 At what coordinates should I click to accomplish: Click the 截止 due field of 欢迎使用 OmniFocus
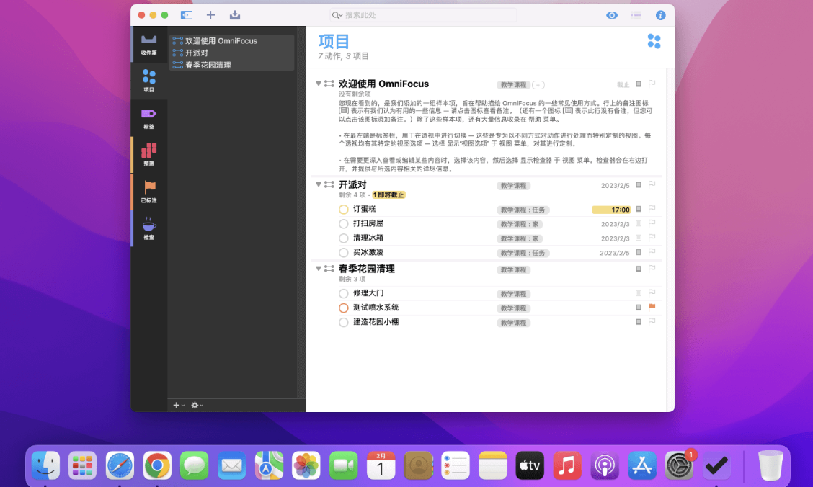(x=623, y=85)
